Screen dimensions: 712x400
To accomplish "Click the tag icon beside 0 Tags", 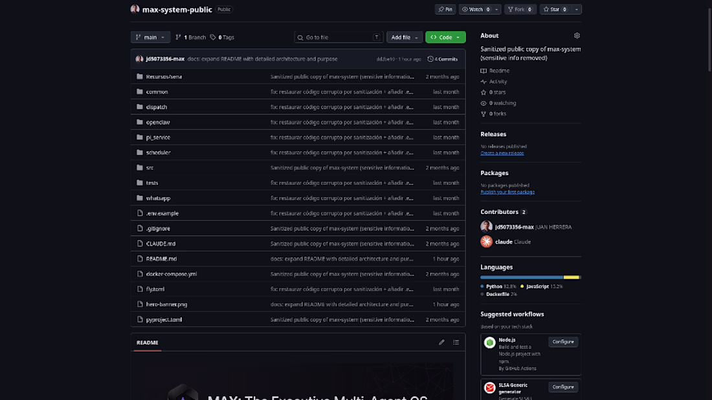I will [212, 37].
